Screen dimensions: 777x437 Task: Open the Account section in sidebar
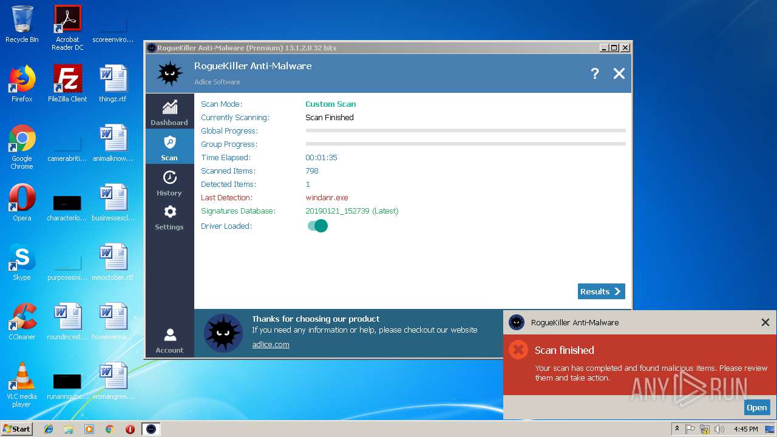169,340
